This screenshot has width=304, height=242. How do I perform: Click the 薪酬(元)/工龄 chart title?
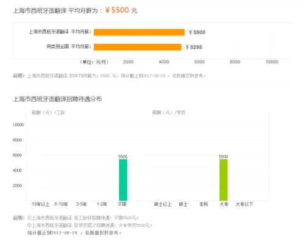48,112
